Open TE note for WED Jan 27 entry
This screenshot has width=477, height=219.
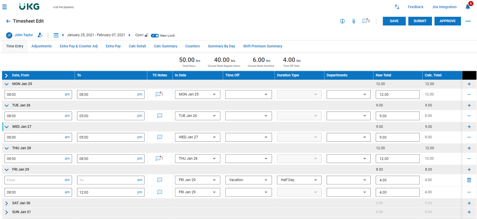tap(160, 137)
